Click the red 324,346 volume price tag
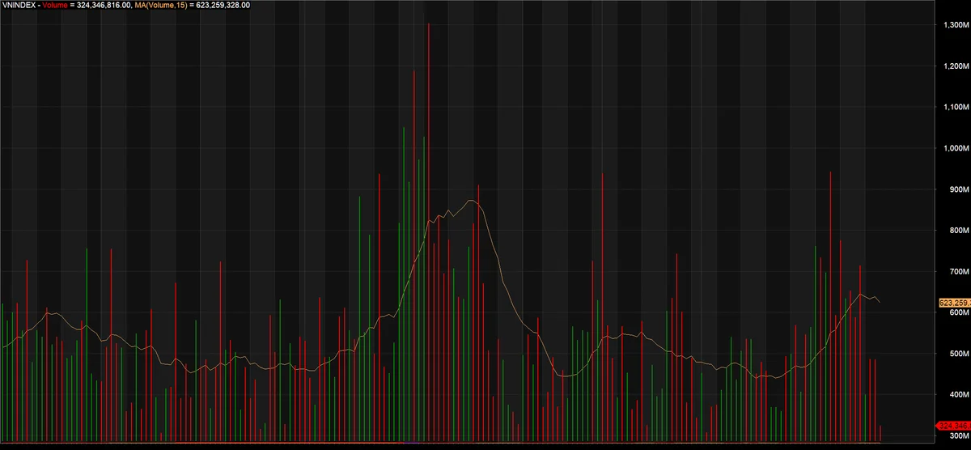Viewport: 971px width, 450px height. [x=953, y=425]
